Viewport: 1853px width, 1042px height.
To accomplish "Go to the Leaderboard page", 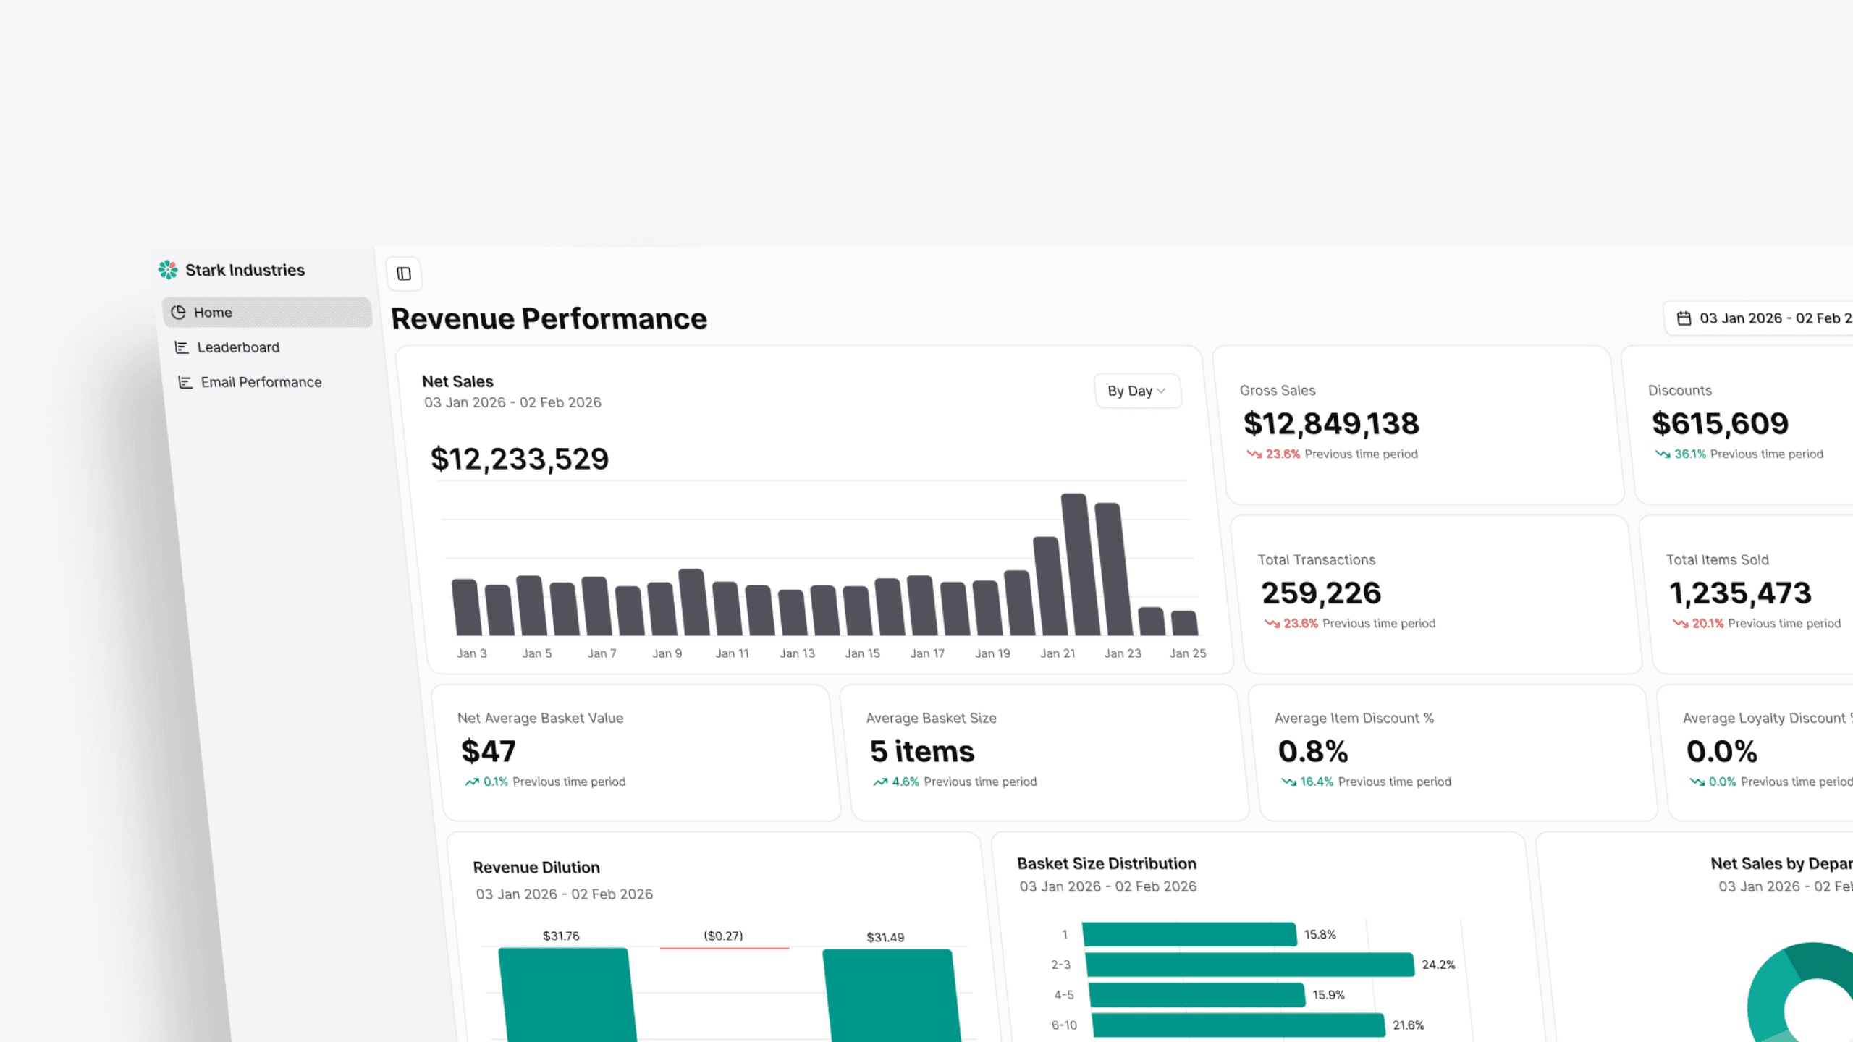I will point(238,347).
